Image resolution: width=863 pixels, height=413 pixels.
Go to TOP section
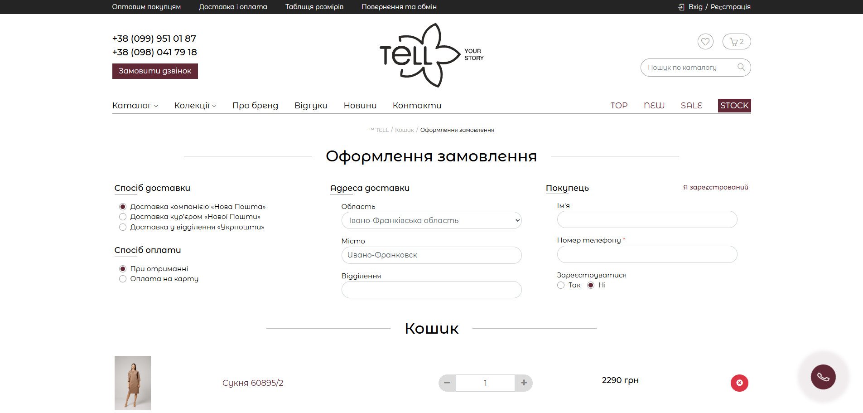click(619, 106)
